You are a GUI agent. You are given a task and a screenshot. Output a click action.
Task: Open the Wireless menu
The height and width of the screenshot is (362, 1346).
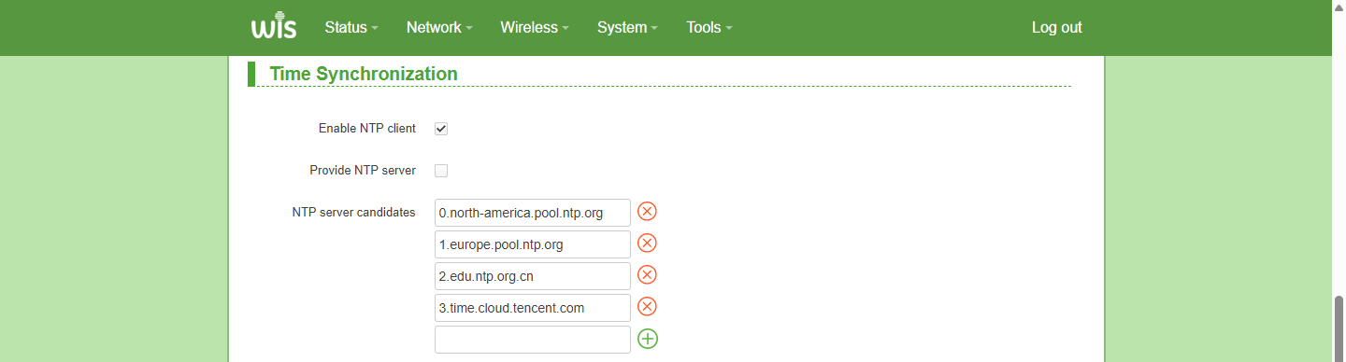(x=535, y=28)
